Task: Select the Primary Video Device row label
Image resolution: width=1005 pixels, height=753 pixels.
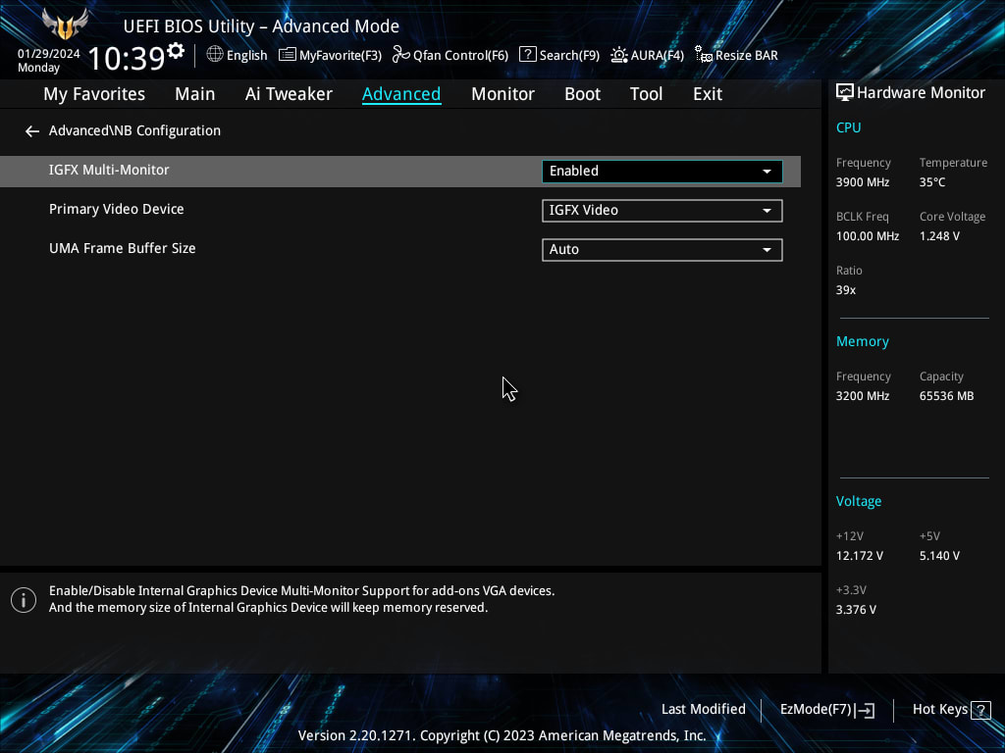Action: 116,210
